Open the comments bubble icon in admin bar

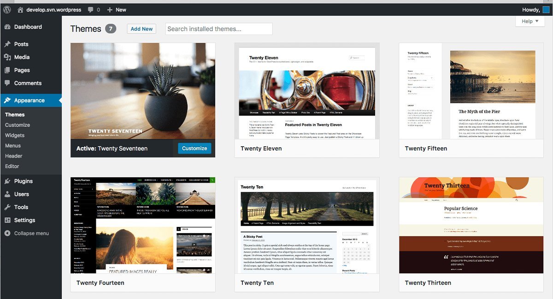pyautogui.click(x=91, y=10)
